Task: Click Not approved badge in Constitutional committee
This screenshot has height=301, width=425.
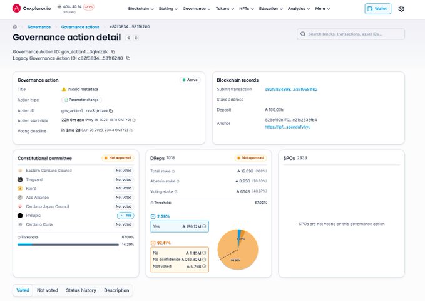Action: click(x=118, y=158)
